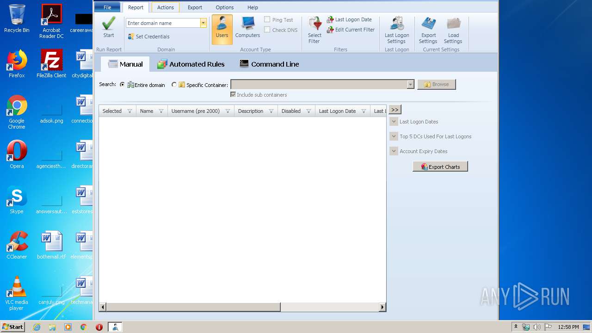Click the green Start checkmark icon

click(109, 23)
